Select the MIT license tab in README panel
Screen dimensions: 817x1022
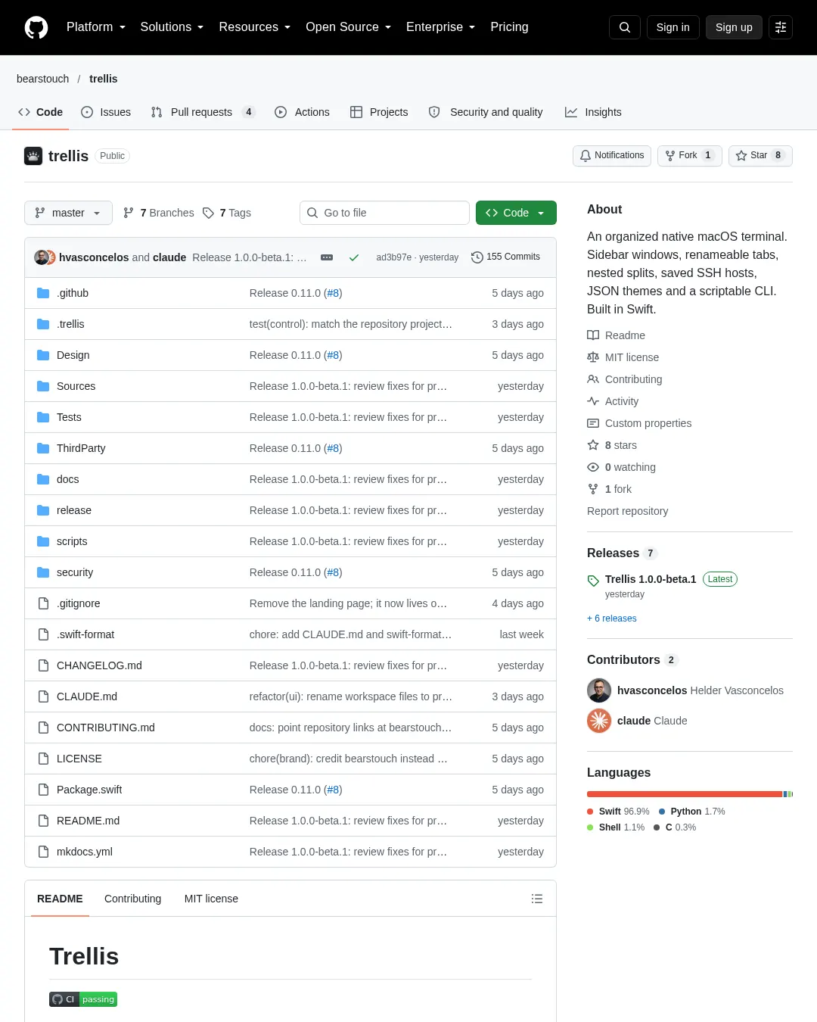pos(211,899)
